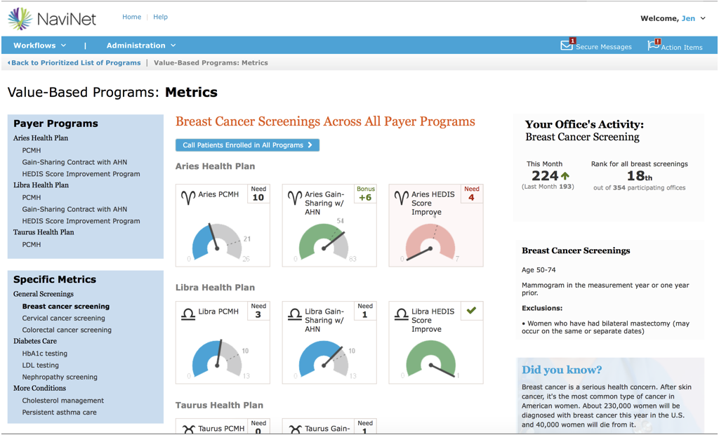The image size is (719, 435).
Task: Select PCMH under Libra Health Plan
Action: [31, 198]
